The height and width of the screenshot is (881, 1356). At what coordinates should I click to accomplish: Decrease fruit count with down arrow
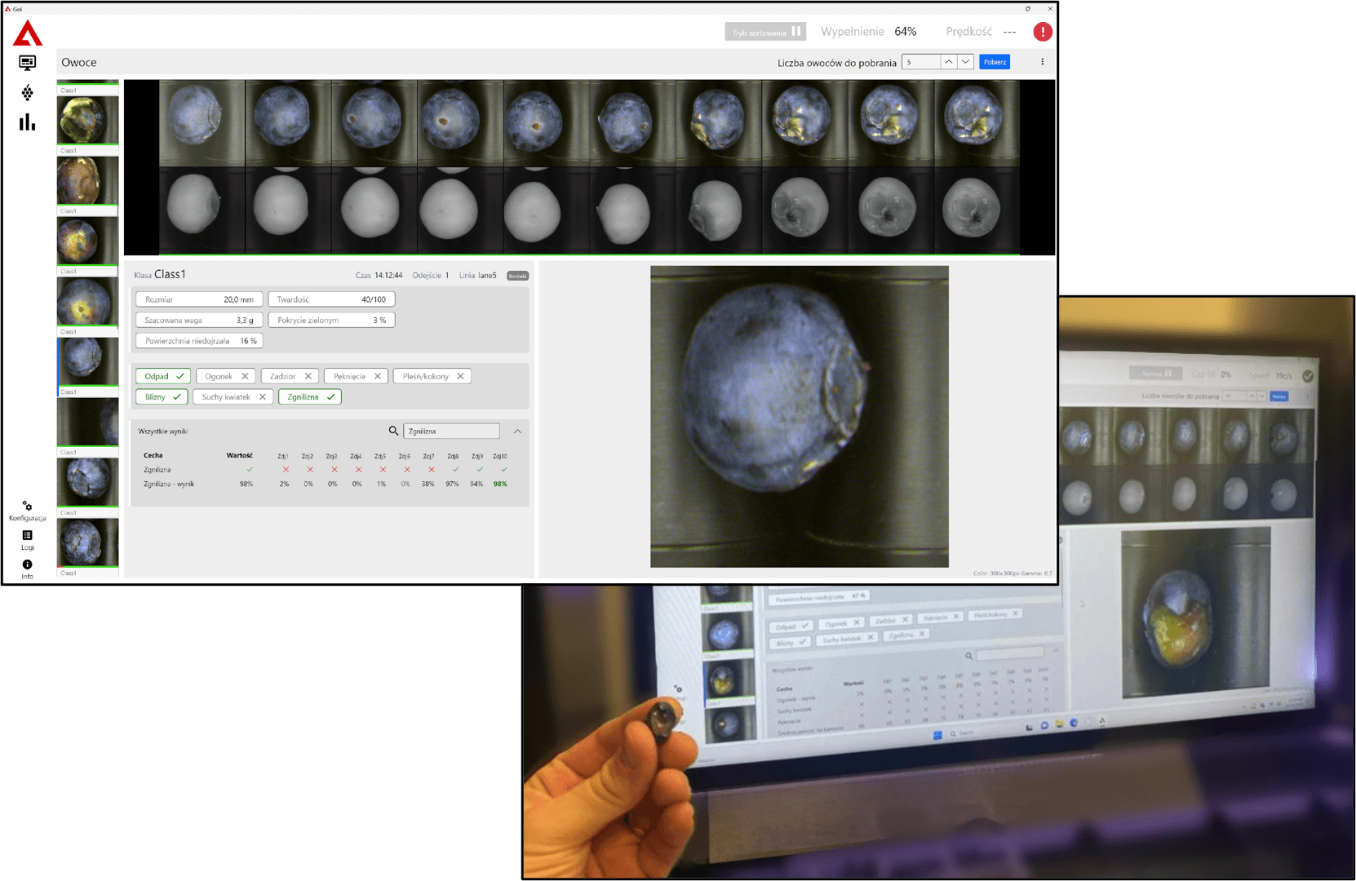(x=965, y=62)
